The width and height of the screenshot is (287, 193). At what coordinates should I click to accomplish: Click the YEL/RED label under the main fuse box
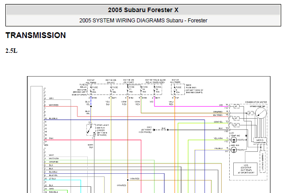171,103
